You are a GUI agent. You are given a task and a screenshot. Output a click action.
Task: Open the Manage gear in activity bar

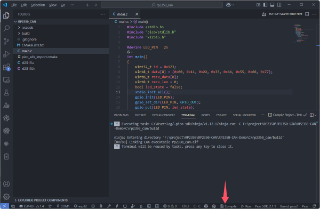[6, 197]
